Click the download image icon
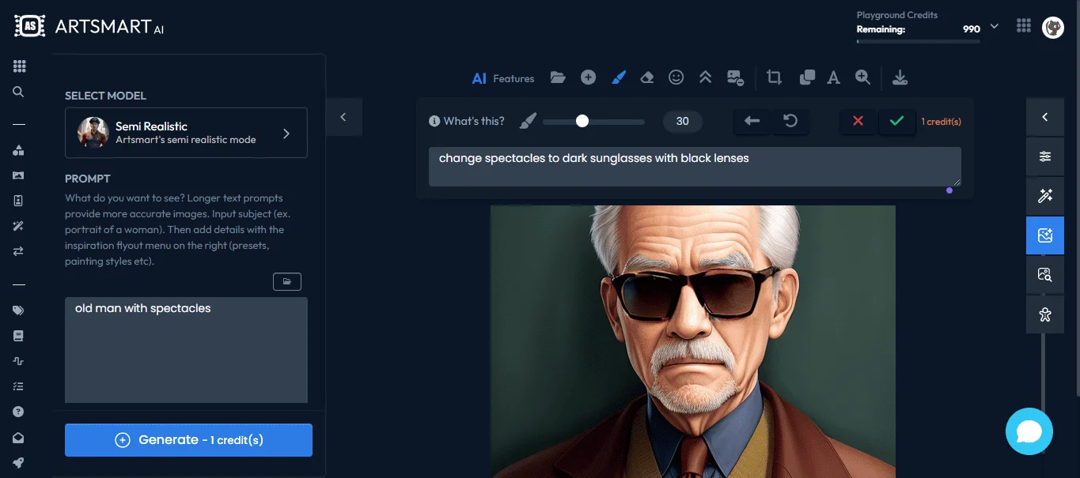The image size is (1080, 478). (900, 77)
